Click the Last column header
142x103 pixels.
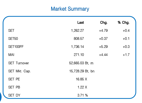pyautogui.click(x=80, y=22)
